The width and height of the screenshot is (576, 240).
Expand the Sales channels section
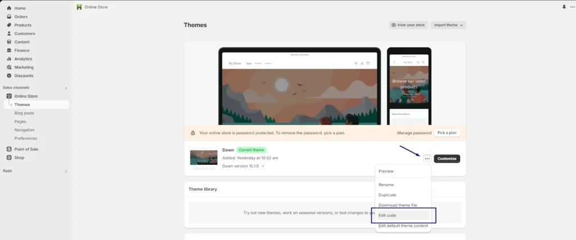[x=66, y=88]
